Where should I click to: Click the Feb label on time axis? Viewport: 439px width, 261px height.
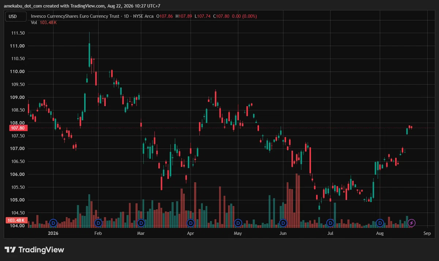pos(98,233)
